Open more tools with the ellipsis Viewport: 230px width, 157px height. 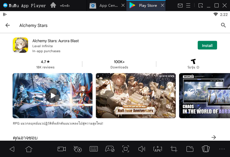coord(222,149)
